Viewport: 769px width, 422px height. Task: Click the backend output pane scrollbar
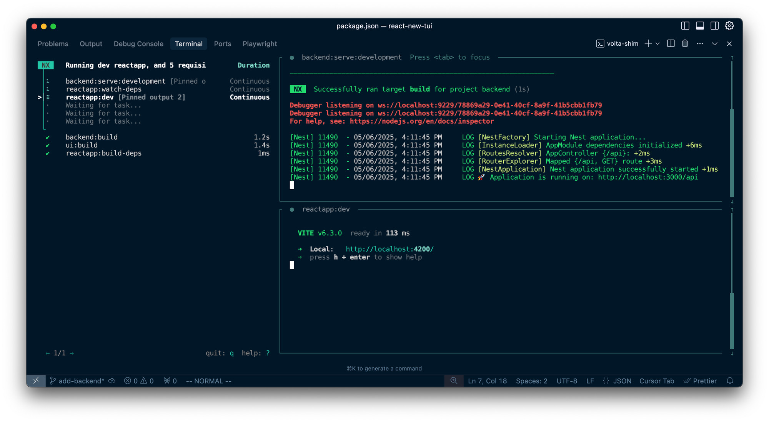click(x=732, y=153)
